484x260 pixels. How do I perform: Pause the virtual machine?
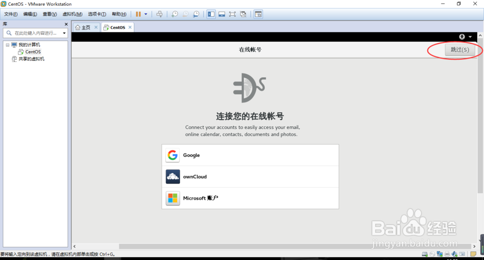point(138,14)
